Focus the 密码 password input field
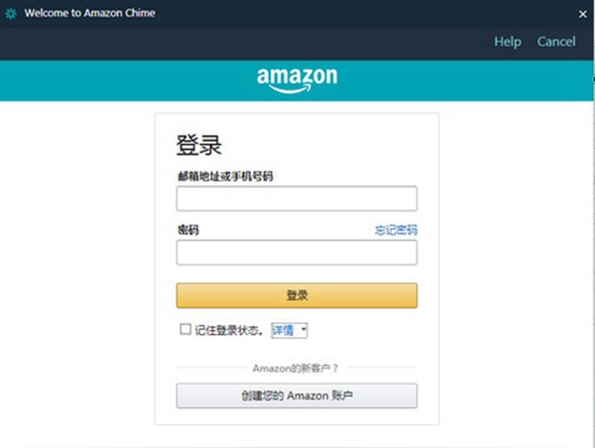595x448 pixels. (297, 253)
